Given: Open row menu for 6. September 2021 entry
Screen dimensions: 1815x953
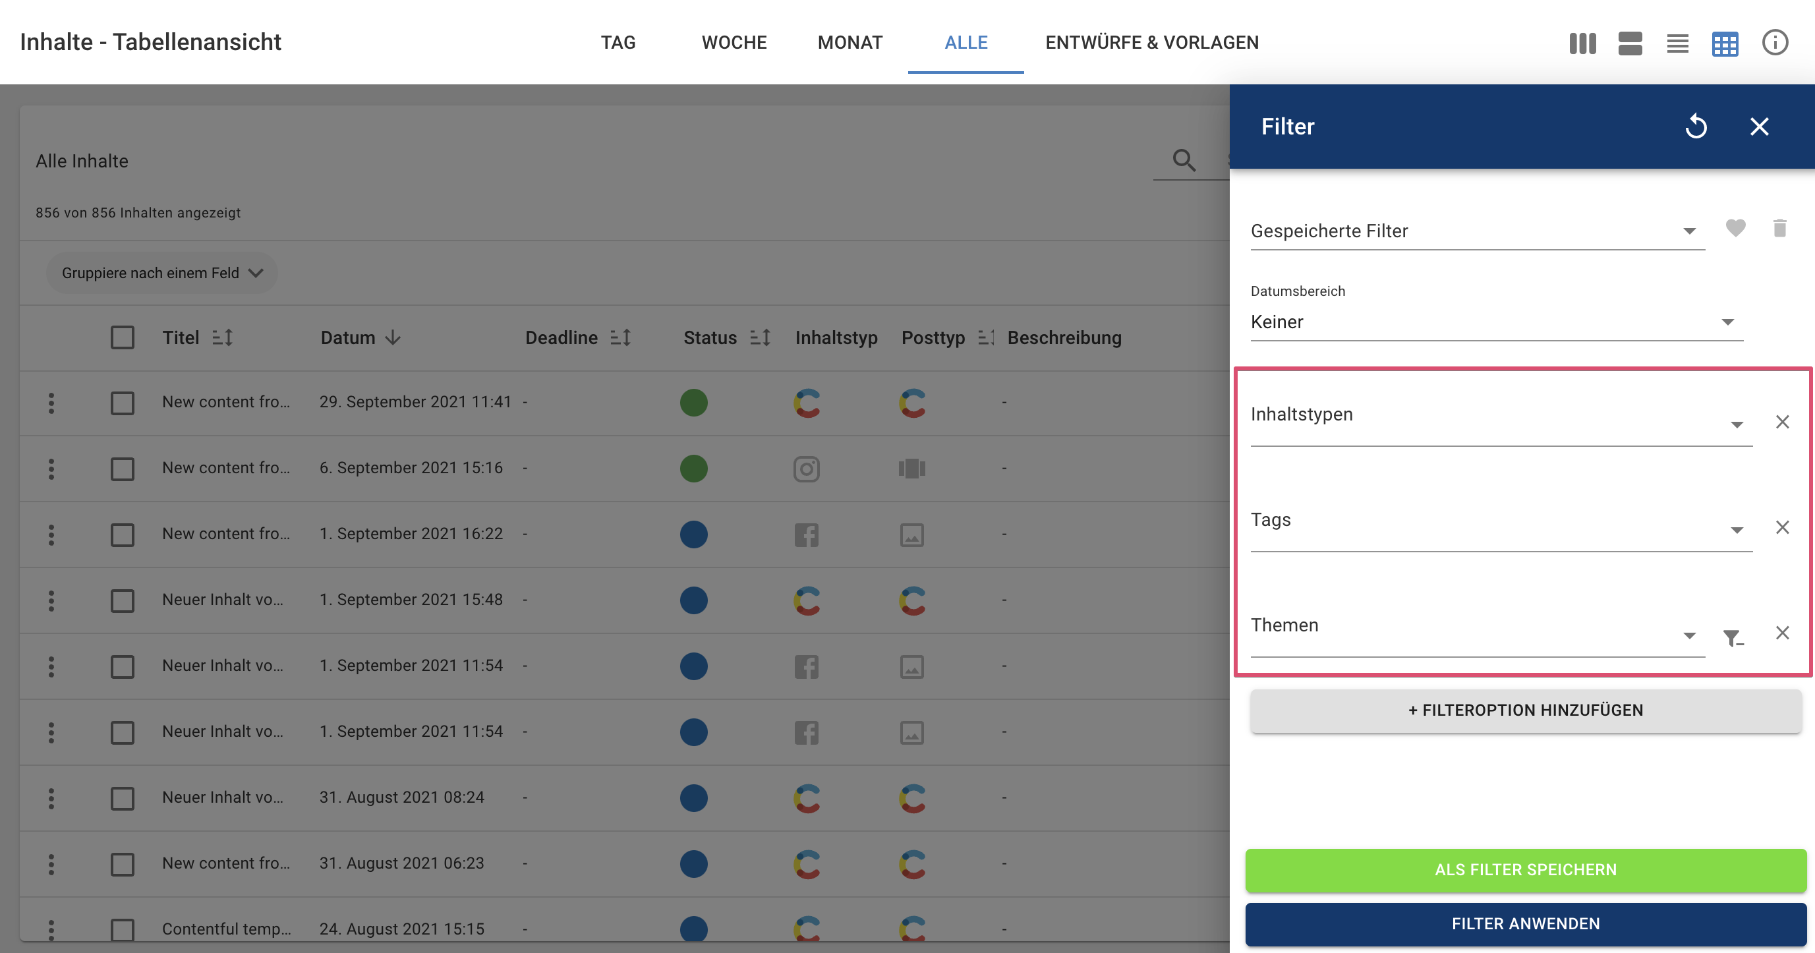Looking at the screenshot, I should click(51, 469).
